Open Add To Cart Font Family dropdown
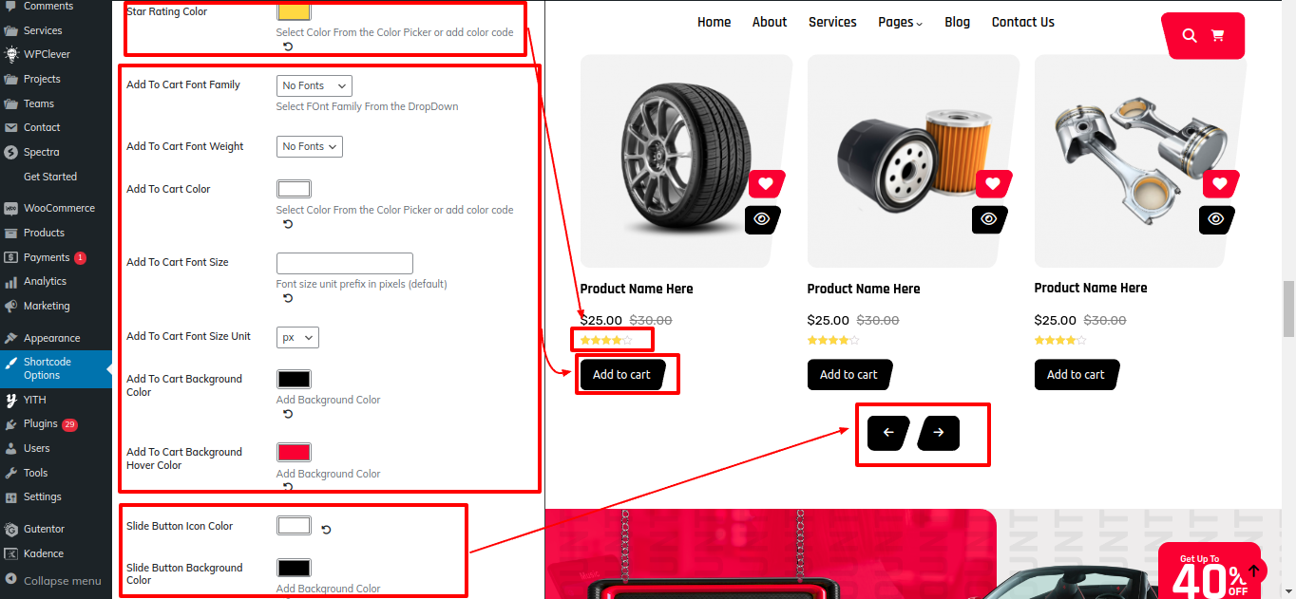 coord(314,85)
